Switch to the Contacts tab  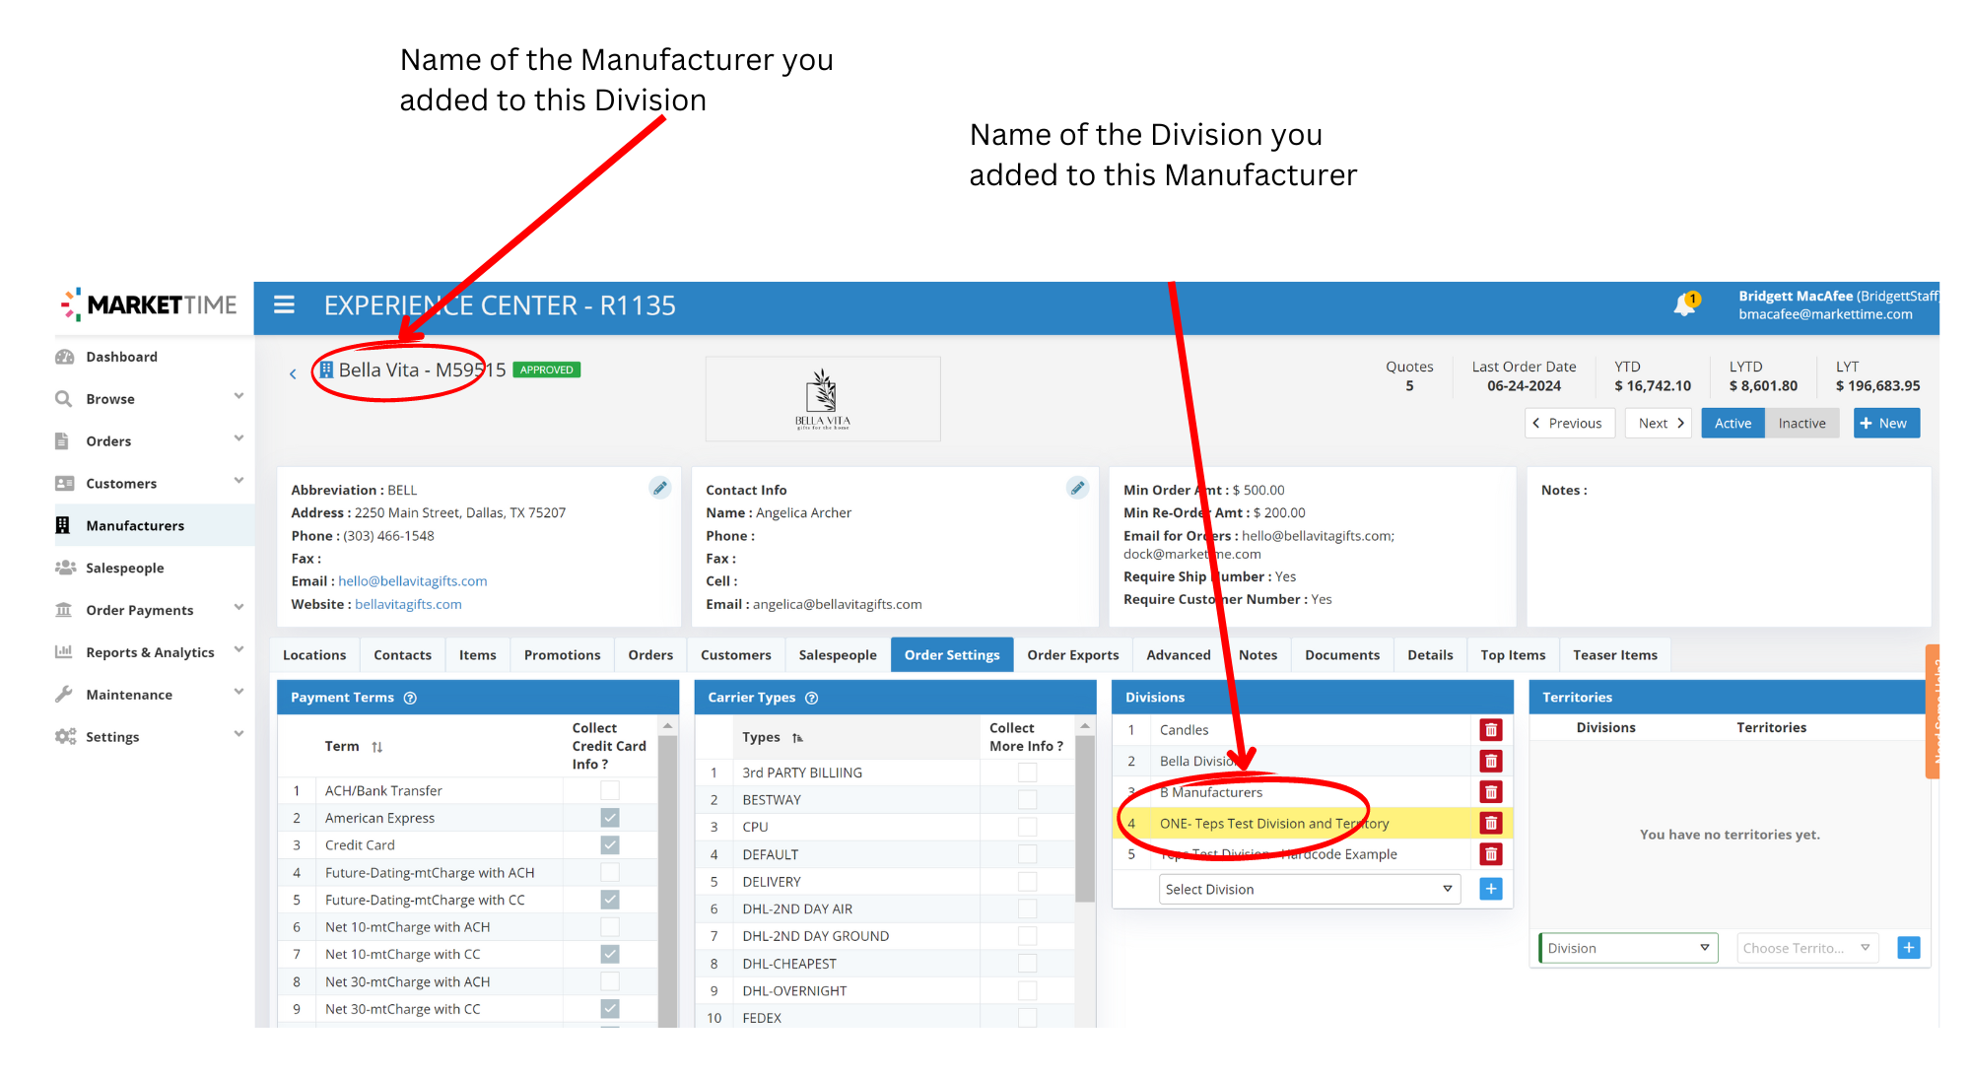click(402, 655)
